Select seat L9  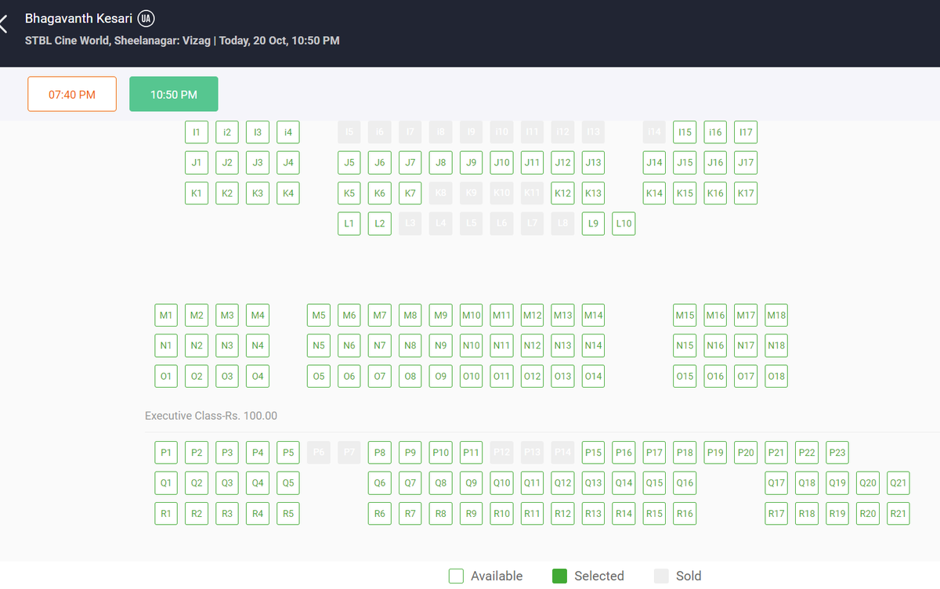(x=593, y=224)
